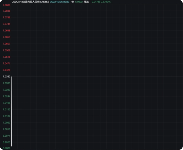Click the -0.0478 change percentage value
Screen dimensions: 183x150
click(101, 2)
